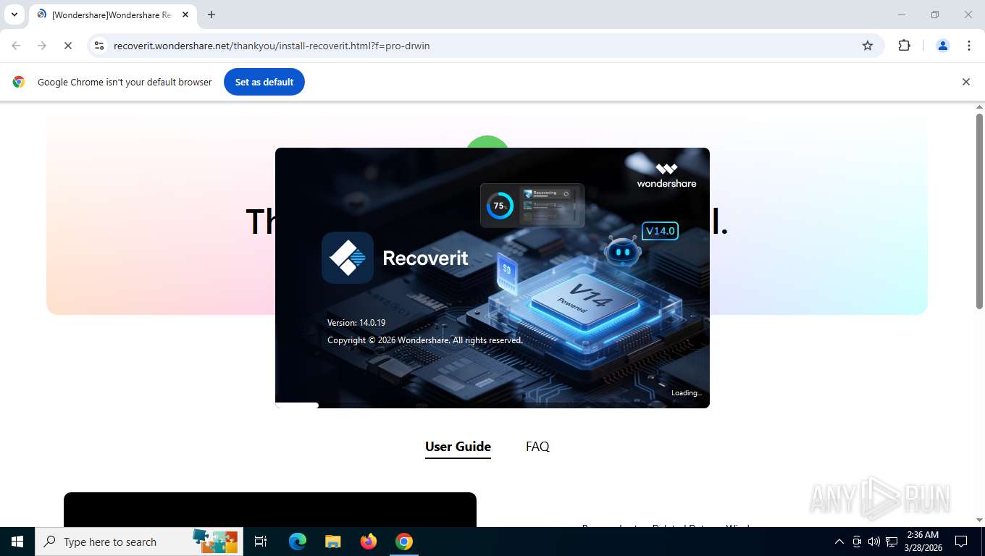
Task: Click the Version: 14.0.19 text
Action: [356, 323]
